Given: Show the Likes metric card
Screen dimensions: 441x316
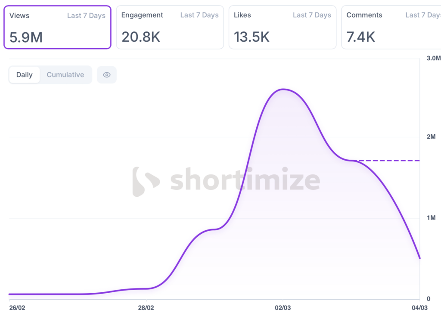Looking at the screenshot, I should pyautogui.click(x=282, y=28).
